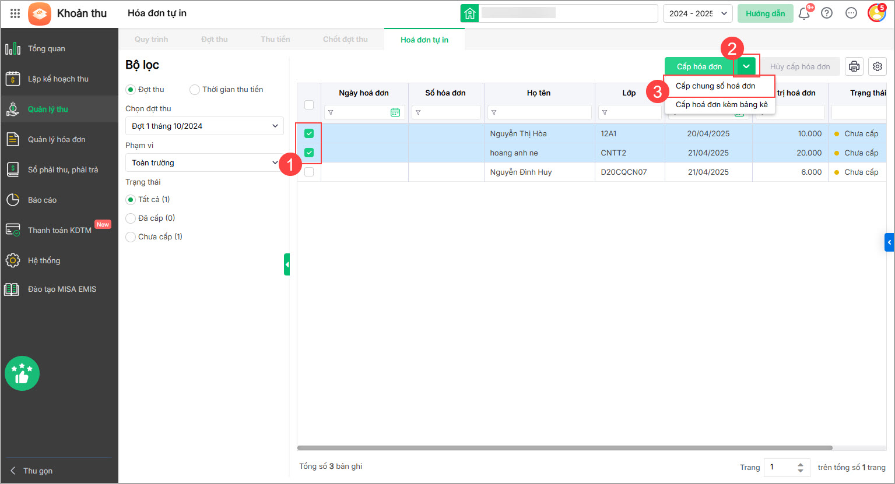Select the Tất cả (1) status radio

point(131,200)
